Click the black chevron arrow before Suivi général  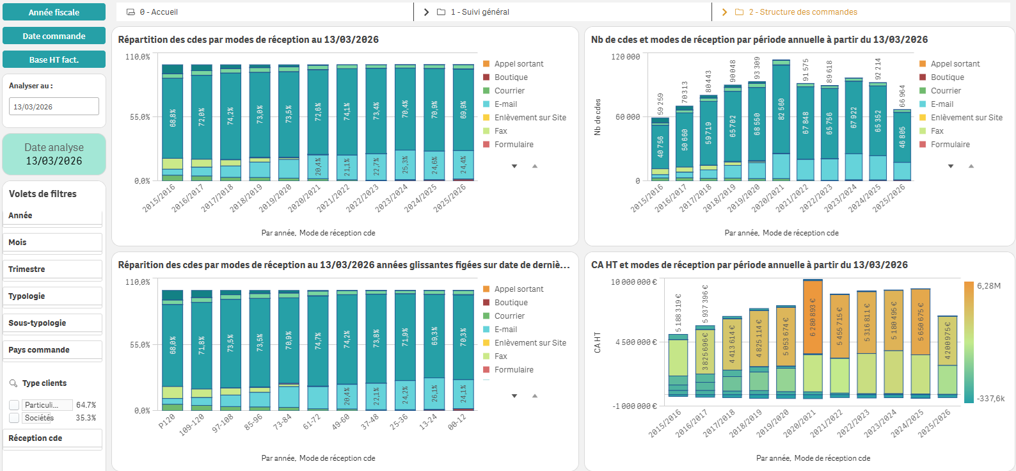coord(426,12)
